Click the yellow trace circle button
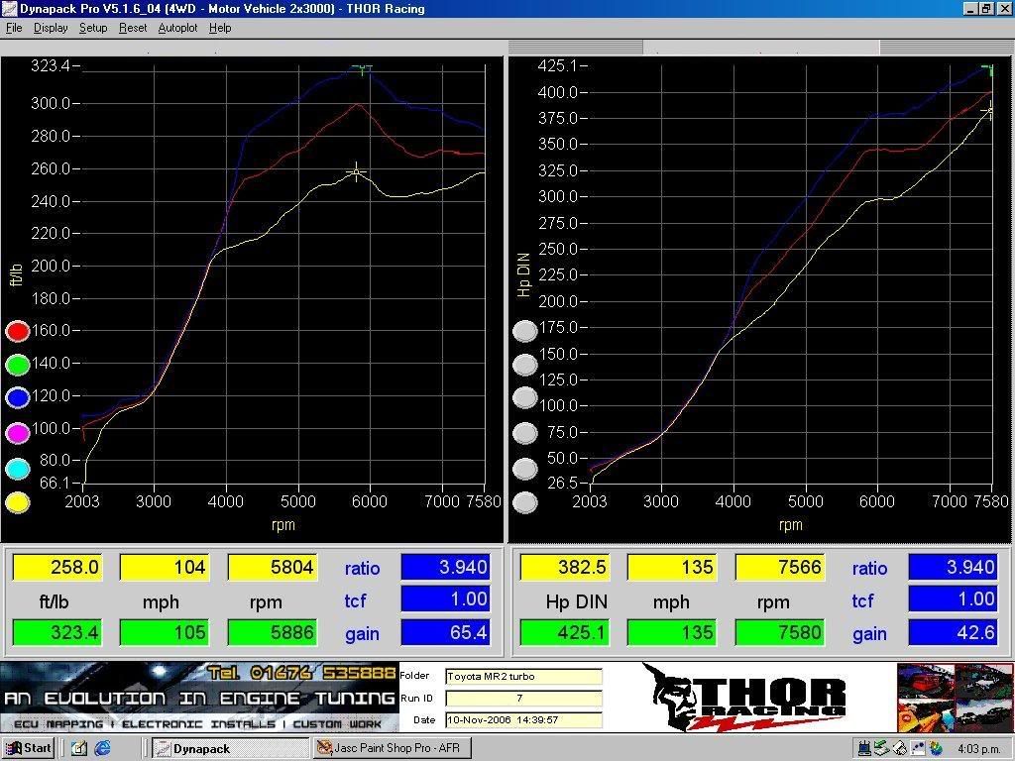This screenshot has height=761, width=1015. point(17,502)
